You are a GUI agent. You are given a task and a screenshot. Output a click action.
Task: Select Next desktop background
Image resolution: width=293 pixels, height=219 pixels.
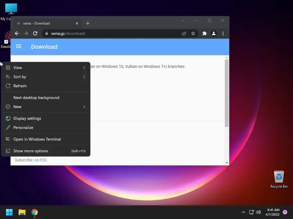(x=46, y=98)
